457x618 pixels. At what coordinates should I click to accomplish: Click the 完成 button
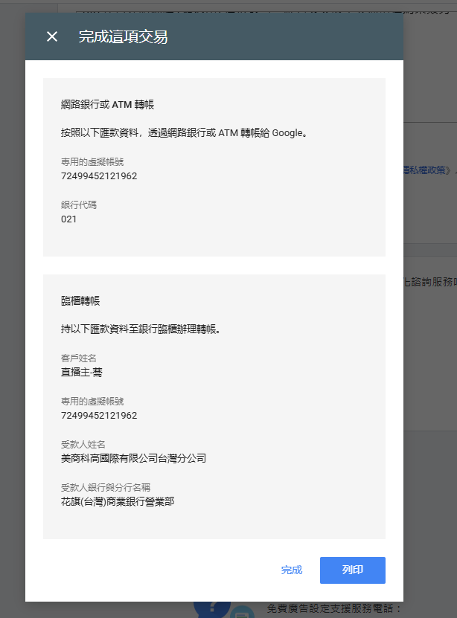coord(292,570)
